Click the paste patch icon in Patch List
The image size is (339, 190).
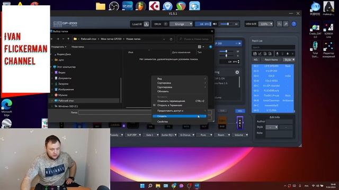[x=270, y=54]
